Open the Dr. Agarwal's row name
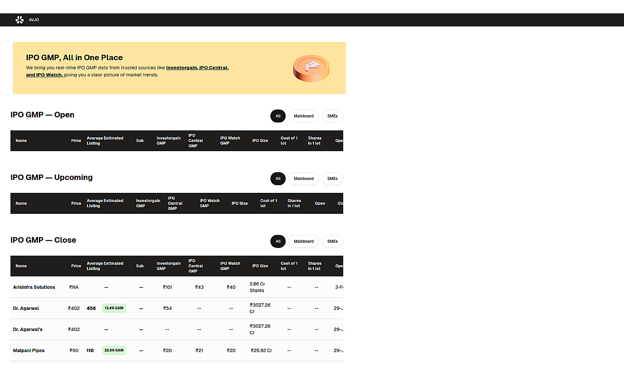This screenshot has height=378, width=624. pos(28,330)
